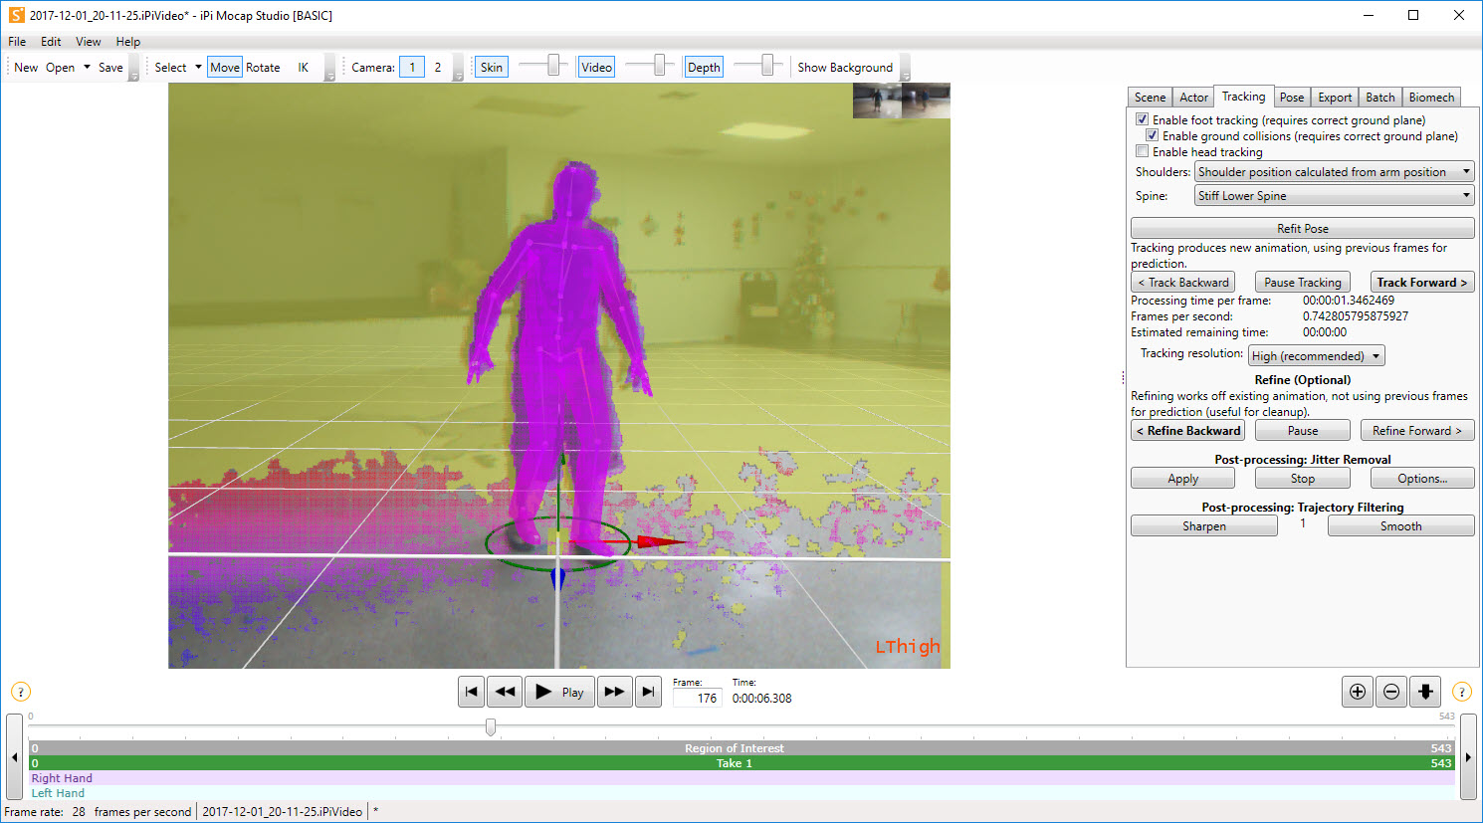Click blue axis gizmo arrow
This screenshot has height=823, width=1483.
point(557,579)
